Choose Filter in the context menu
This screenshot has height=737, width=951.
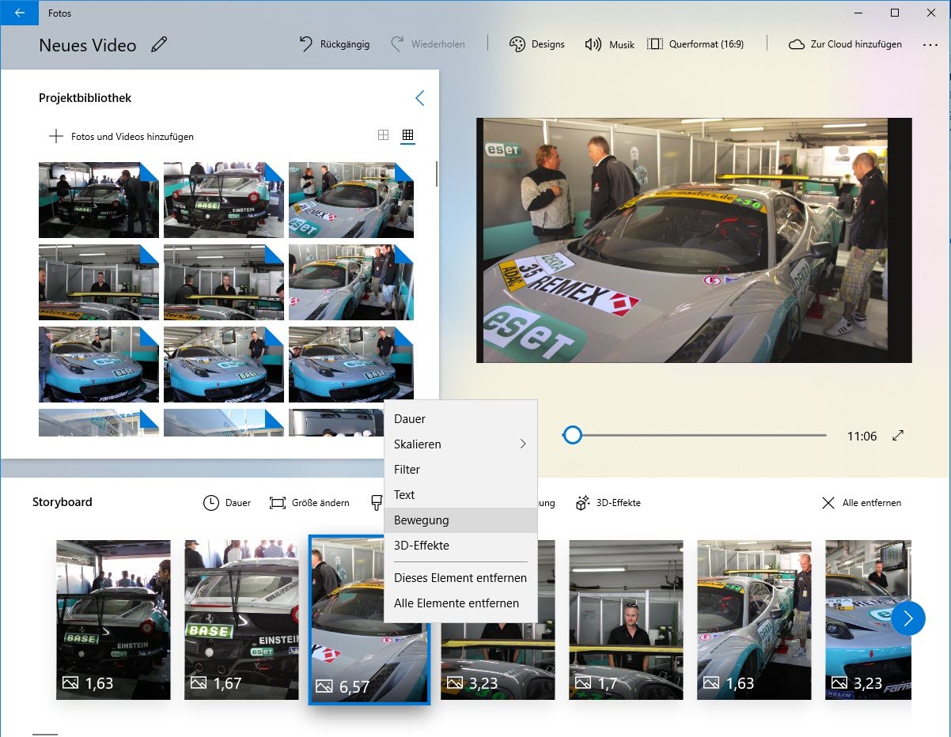pyautogui.click(x=460, y=470)
